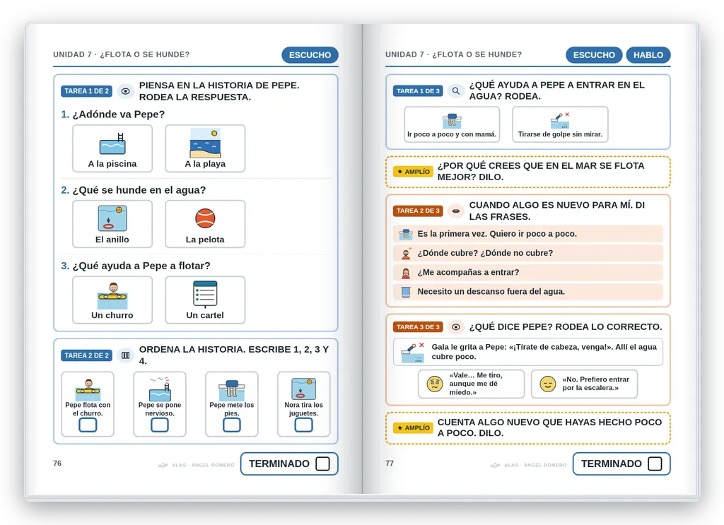Tick the TERMINADO checkbox on page 76
Viewport: 724px width, 525px height.
pos(322,464)
